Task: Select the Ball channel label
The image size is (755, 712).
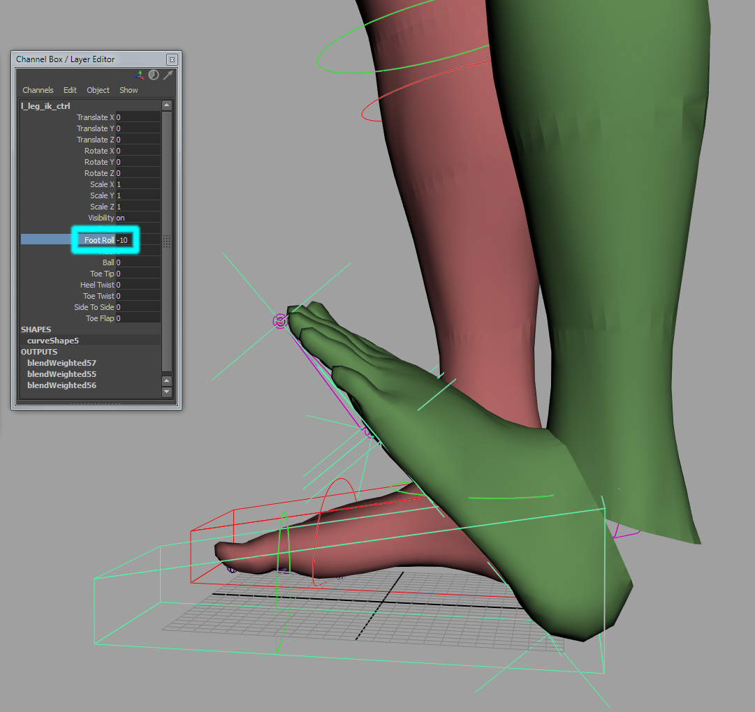Action: coord(108,262)
